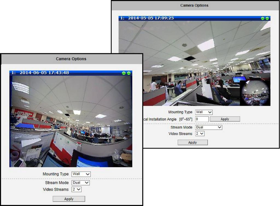Click timestamp 2014-06-05 17:43:48 in front window
The image size is (280, 206).
[44, 73]
